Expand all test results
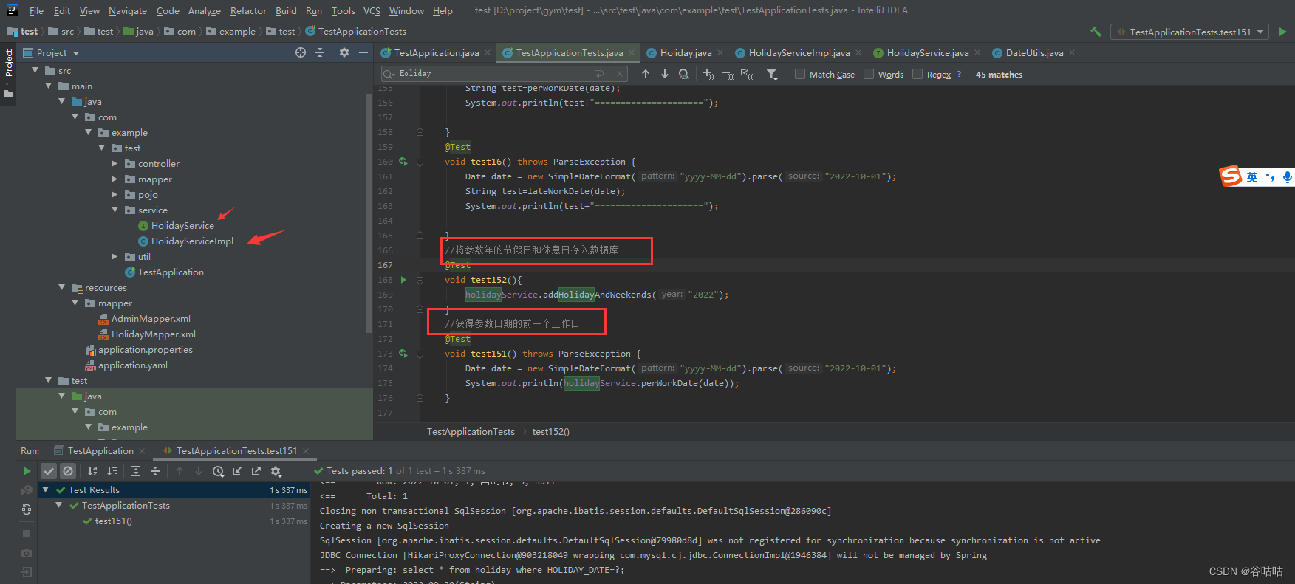 point(136,471)
